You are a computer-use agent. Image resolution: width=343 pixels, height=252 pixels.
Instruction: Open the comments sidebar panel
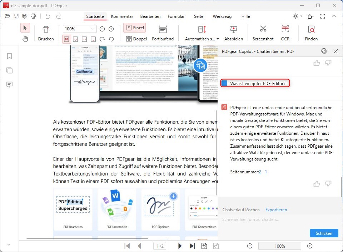coord(9,84)
